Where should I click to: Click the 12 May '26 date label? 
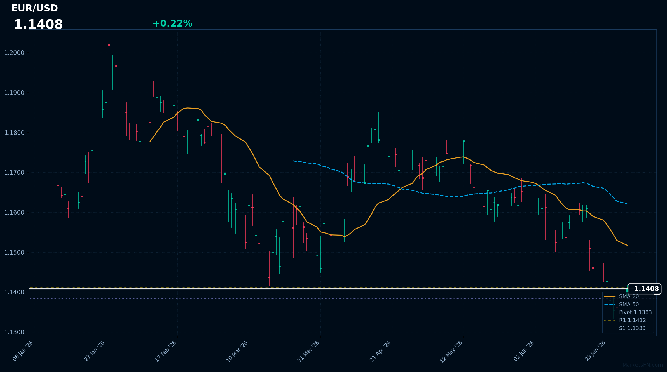coord(451,351)
